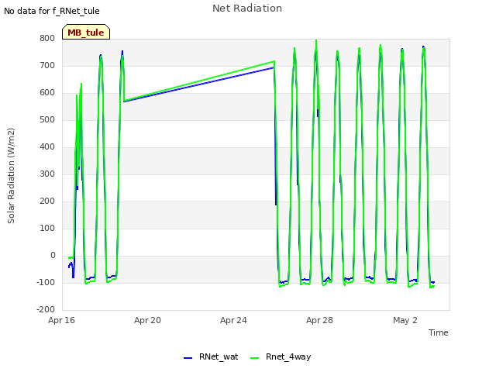496x372 pixels.
Task: Click the 400 y-axis tick label
Action: pyautogui.click(x=47, y=147)
